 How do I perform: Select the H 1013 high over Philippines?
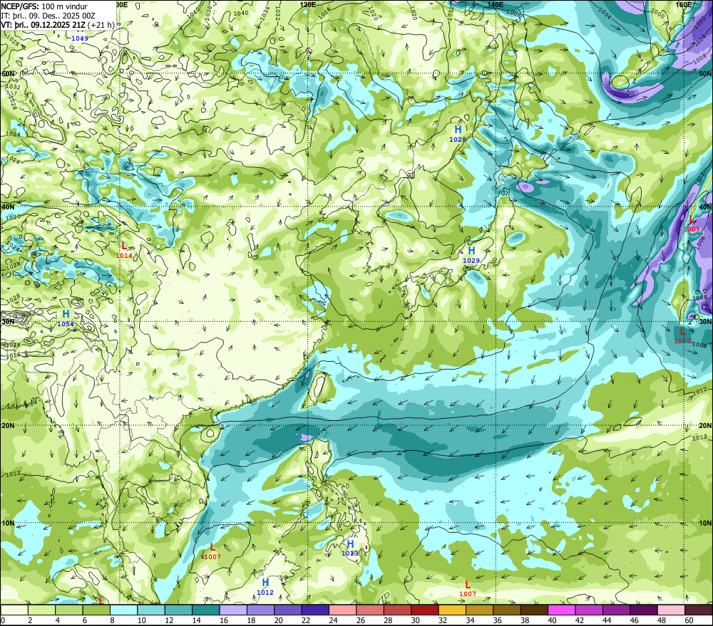pyautogui.click(x=349, y=548)
